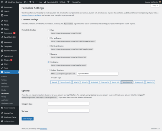Viewport: 162px width, 131px height.
Task: Insert %day% tag button
Action: click(76, 82)
